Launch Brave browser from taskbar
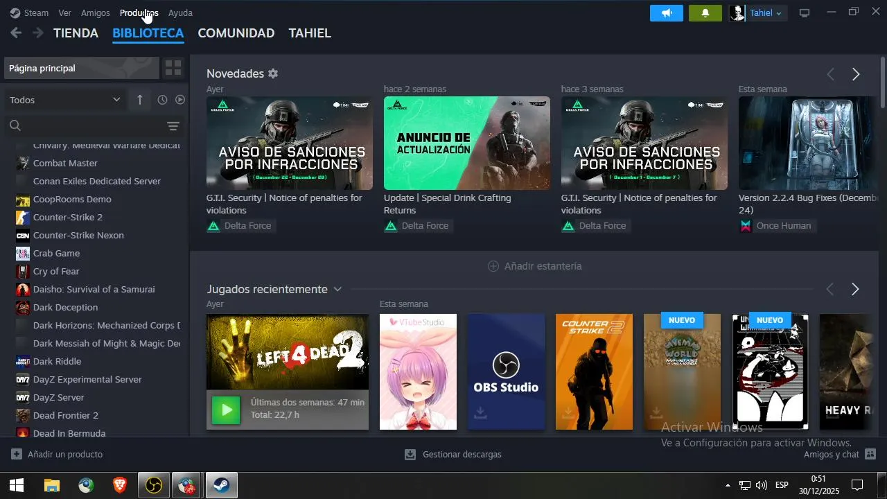The height and width of the screenshot is (499, 887). [x=120, y=485]
